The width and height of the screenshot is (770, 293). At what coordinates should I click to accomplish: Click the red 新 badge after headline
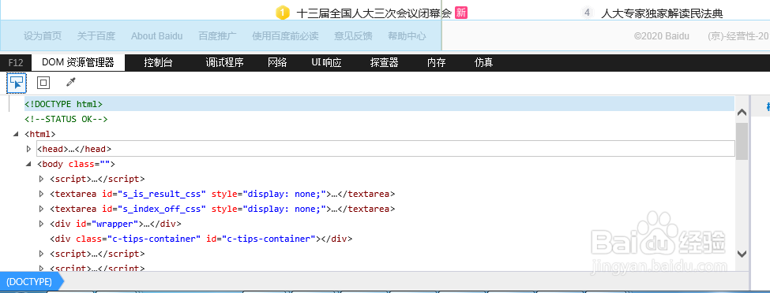point(460,13)
